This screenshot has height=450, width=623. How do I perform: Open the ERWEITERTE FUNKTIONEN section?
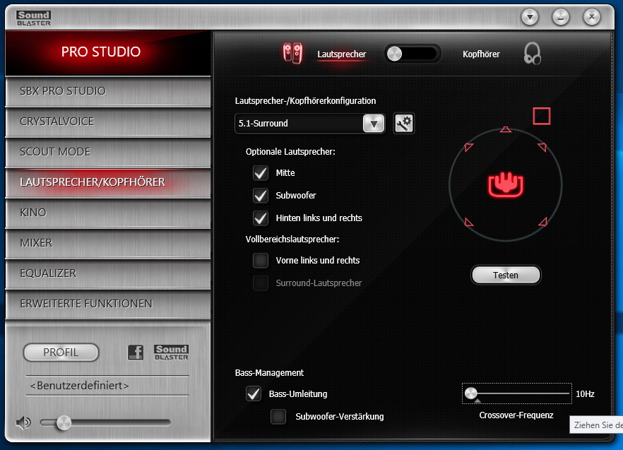[107, 304]
